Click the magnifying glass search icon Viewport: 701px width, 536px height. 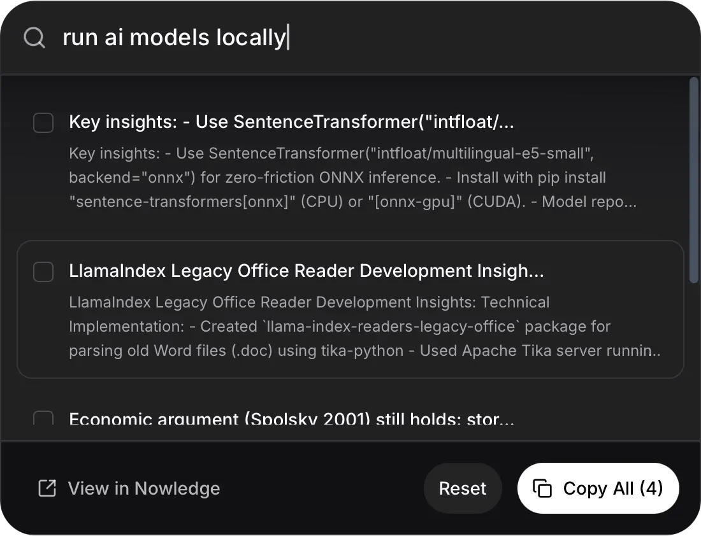[x=34, y=38]
